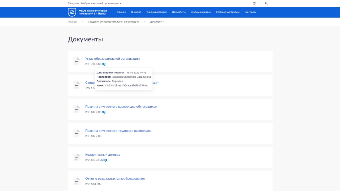Click file icon of Коллективный договор
Screen dimensions: 340x191
click(76, 157)
